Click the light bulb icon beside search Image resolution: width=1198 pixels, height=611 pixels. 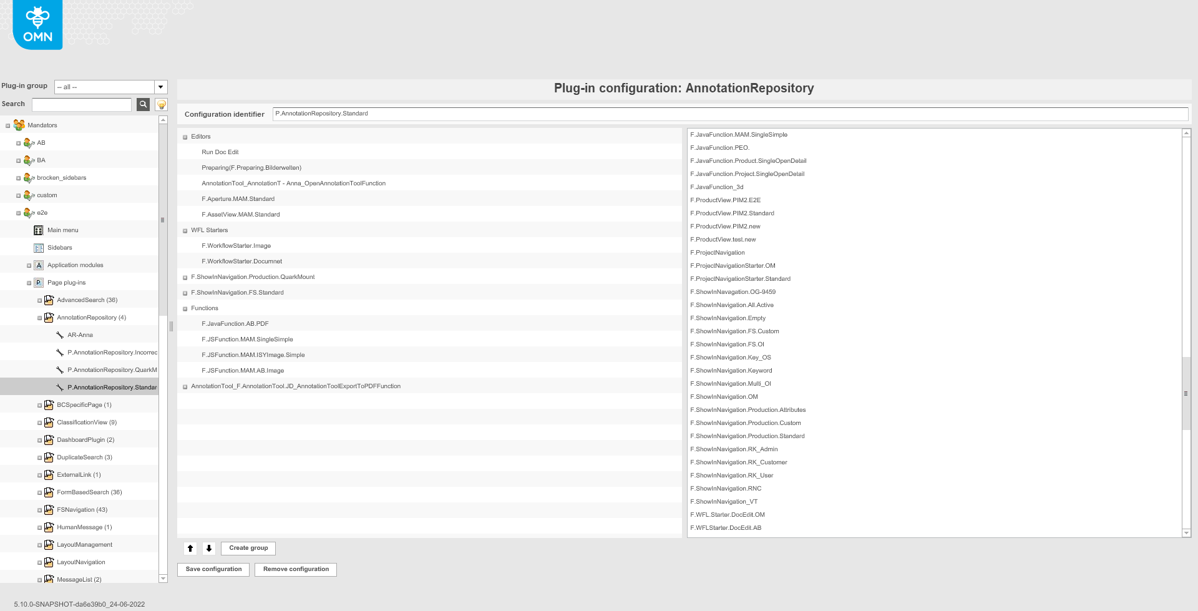[x=160, y=104]
